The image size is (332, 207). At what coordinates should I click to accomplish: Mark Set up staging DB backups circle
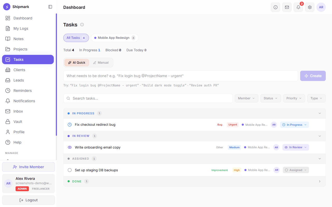click(70, 170)
